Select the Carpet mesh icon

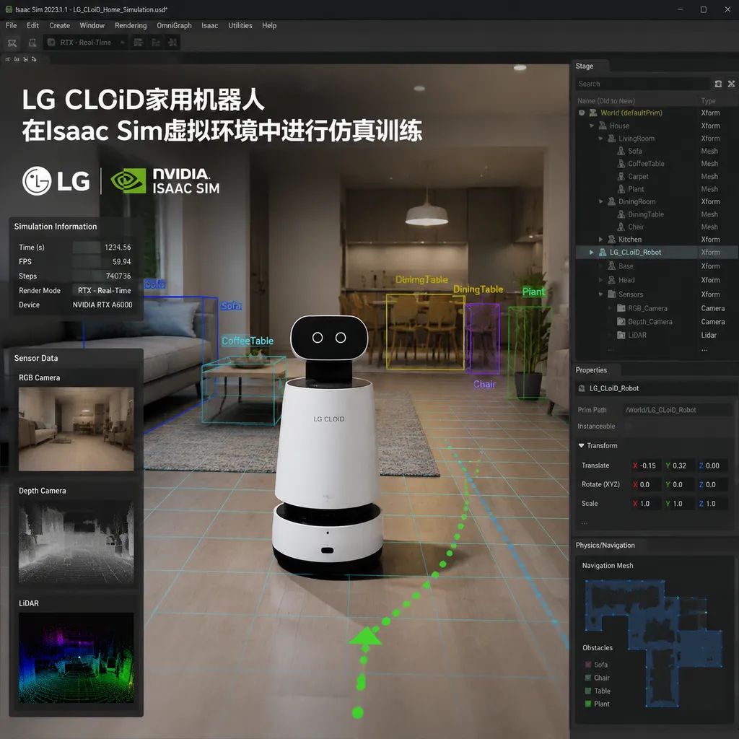tap(621, 176)
